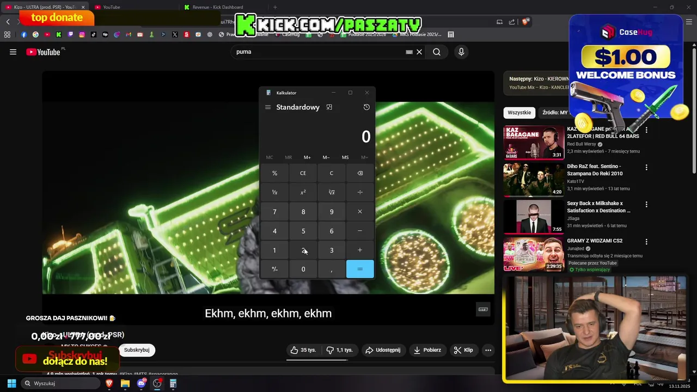The width and height of the screenshot is (697, 392).
Task: Click the M+ memory add button
Action: pos(307,157)
